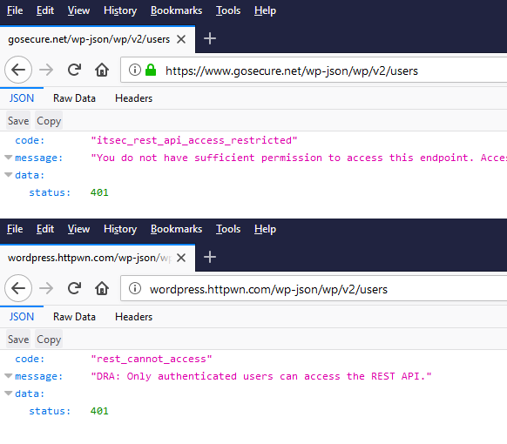Screen dimensions: 507x444
Task: Open History menu in wordpress.httpwn.com window
Action: 120,229
